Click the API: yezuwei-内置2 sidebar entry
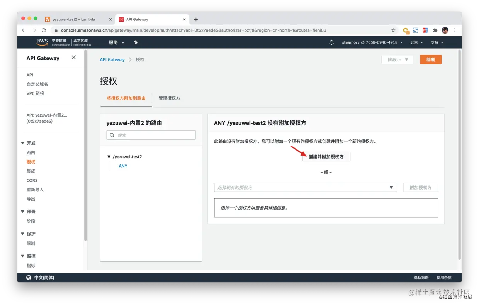Viewport: 479px width, 305px height. [47, 118]
